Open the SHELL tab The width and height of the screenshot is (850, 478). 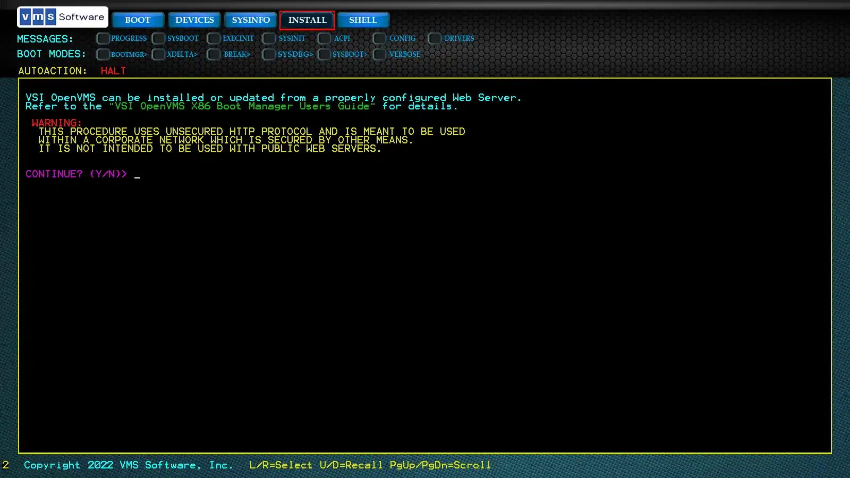point(363,20)
